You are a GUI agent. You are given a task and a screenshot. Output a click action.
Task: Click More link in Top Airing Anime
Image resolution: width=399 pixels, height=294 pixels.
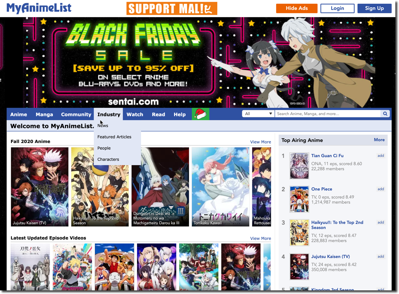(379, 140)
